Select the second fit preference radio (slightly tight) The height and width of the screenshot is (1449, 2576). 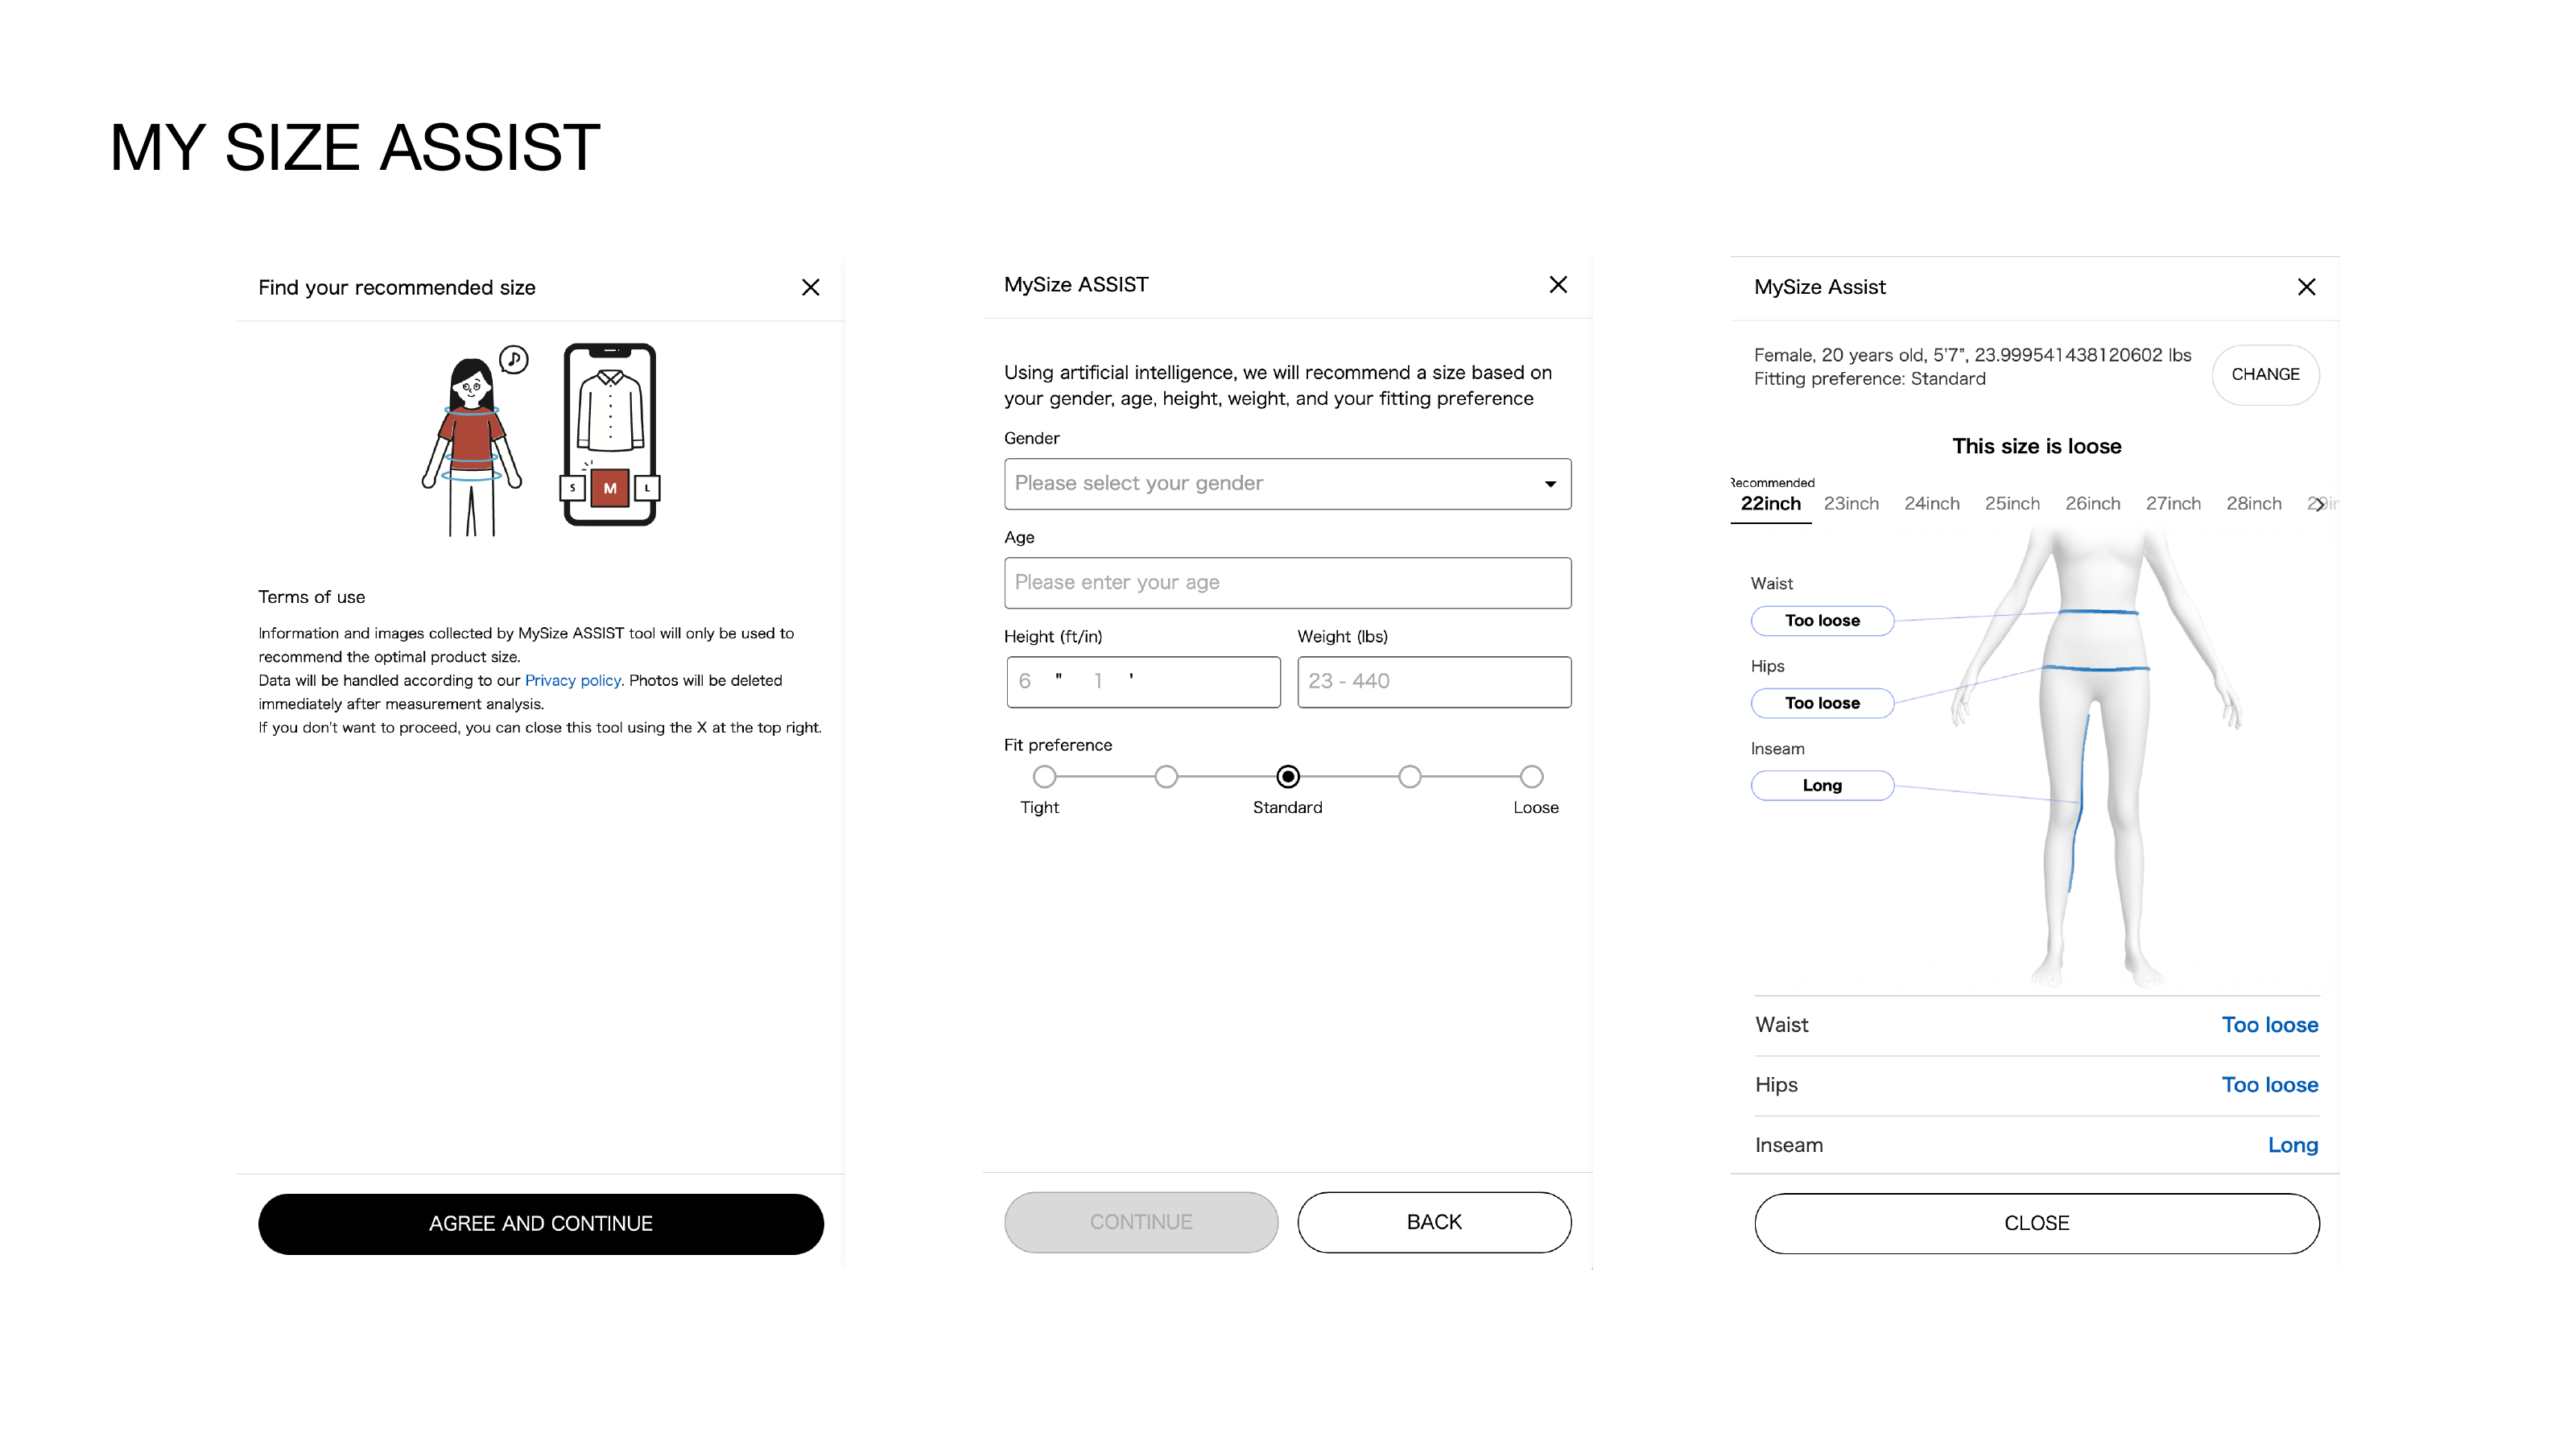click(1166, 776)
